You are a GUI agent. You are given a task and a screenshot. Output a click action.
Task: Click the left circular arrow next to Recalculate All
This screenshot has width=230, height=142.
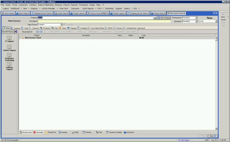tap(38, 32)
